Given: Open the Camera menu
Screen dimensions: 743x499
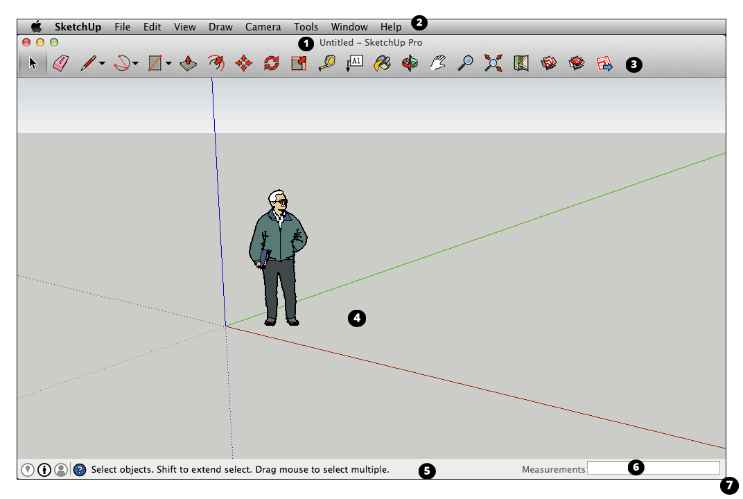Looking at the screenshot, I should click(263, 27).
